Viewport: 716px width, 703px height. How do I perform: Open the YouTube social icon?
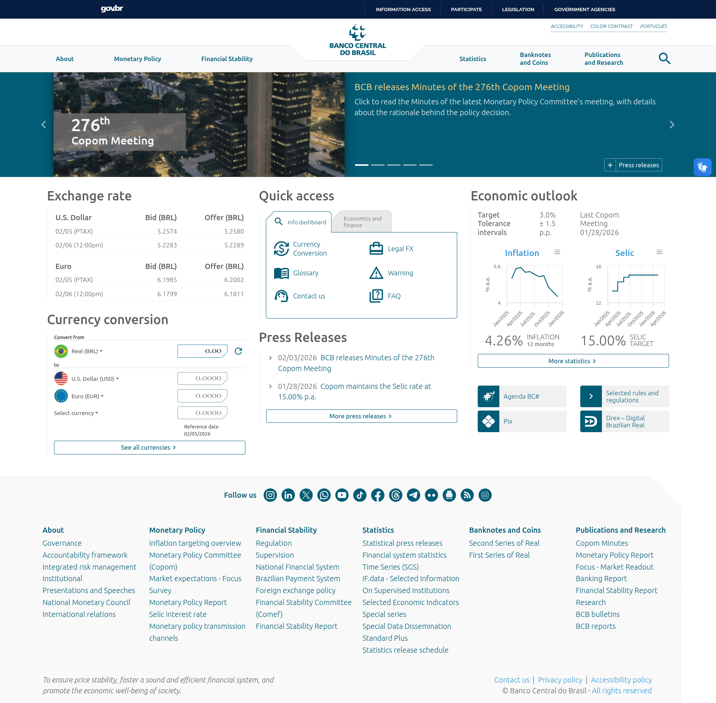click(342, 495)
